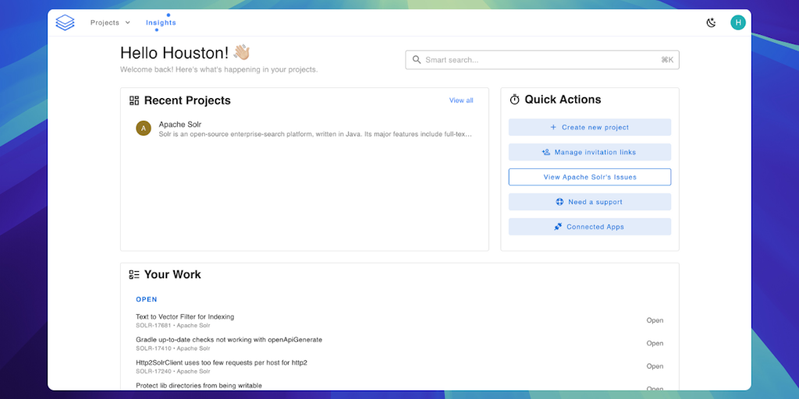The height and width of the screenshot is (399, 799).
Task: Click Connected Apps button
Action: click(590, 227)
